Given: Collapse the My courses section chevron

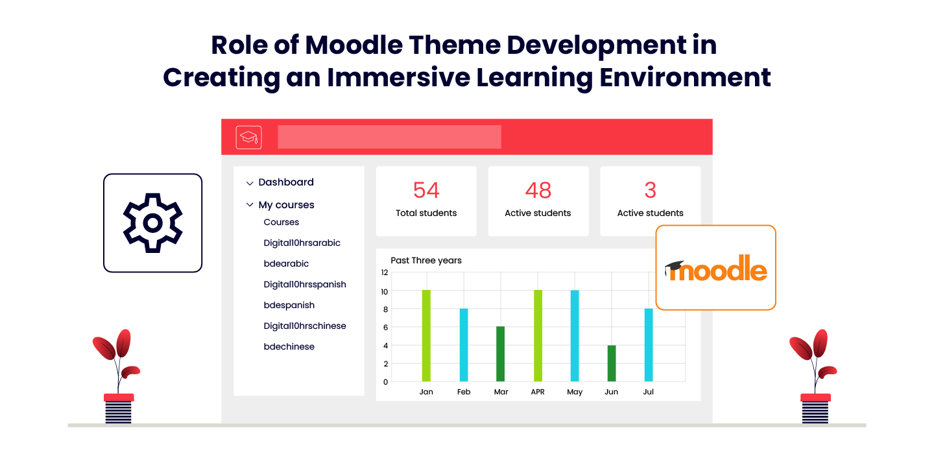Looking at the screenshot, I should (x=250, y=204).
